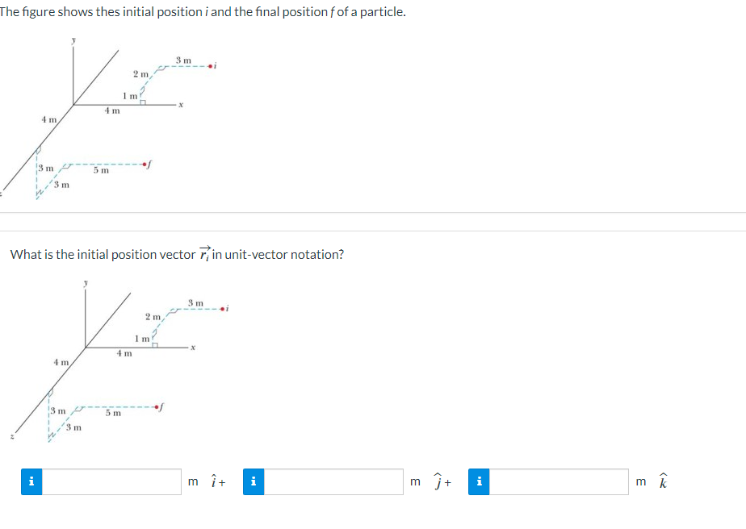Screen dimensions: 746x529
Task: Click the 3 m label near point i
Action: (182, 58)
